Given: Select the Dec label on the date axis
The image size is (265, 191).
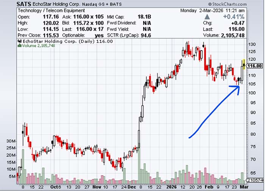Looking at the screenshot, I should pos(132,187).
